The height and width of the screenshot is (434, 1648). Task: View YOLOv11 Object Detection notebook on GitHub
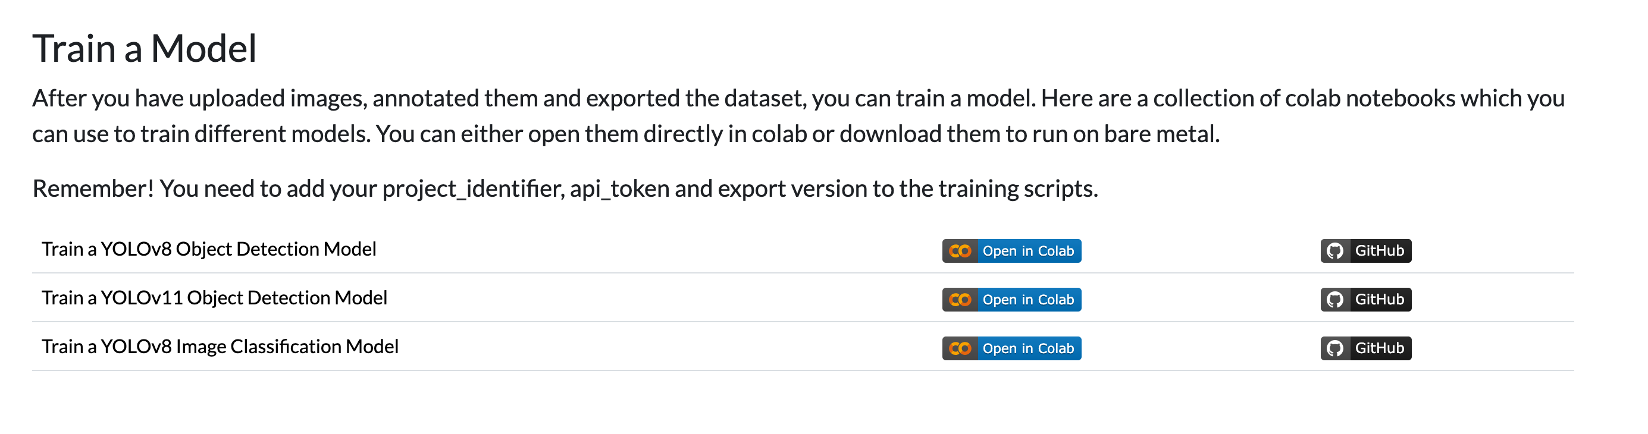pos(1366,300)
